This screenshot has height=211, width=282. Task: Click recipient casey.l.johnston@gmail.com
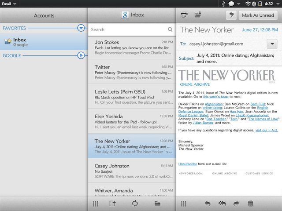216,44
